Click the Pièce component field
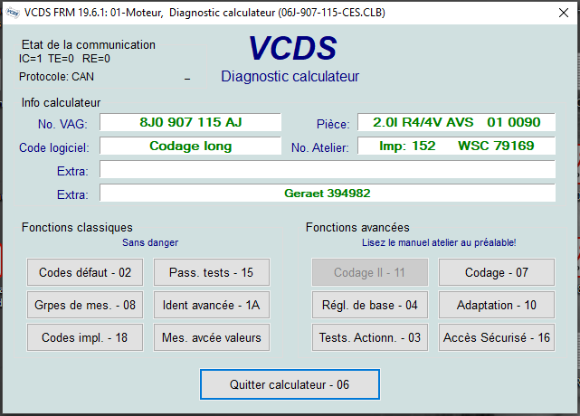The height and width of the screenshot is (416, 580). (x=456, y=122)
